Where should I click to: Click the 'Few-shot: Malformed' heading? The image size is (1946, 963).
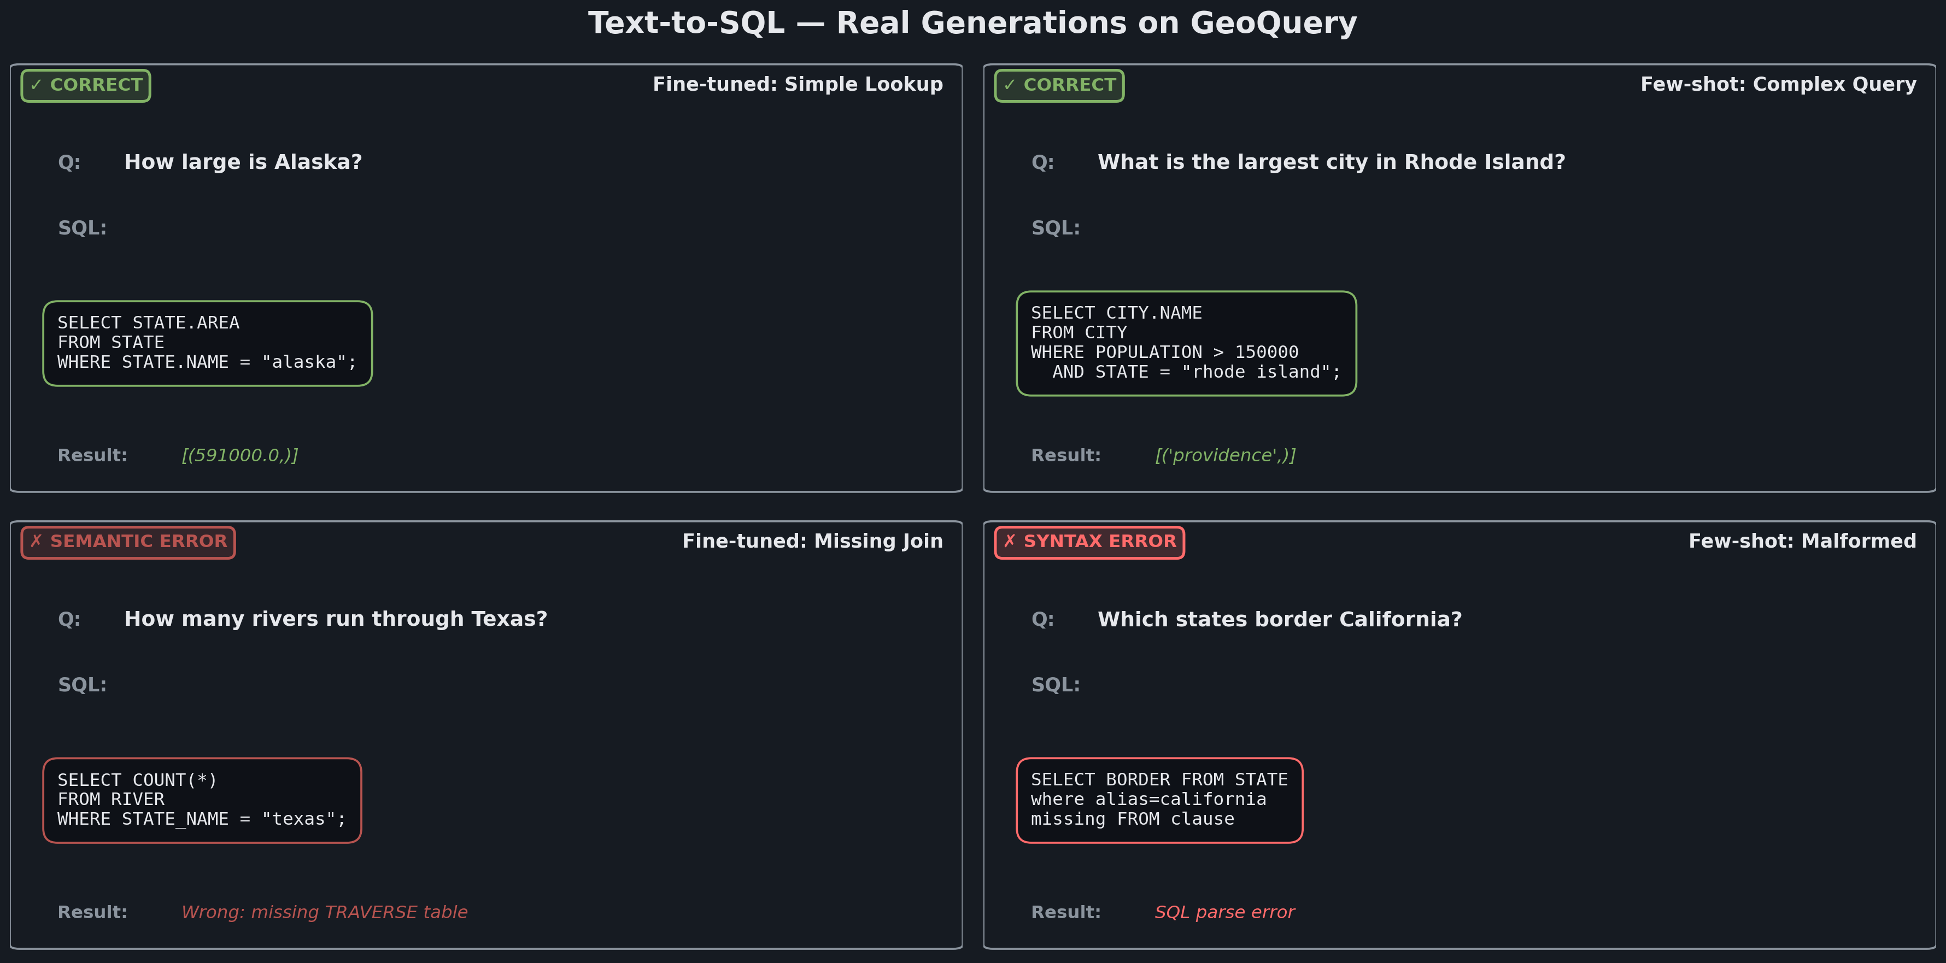tap(1802, 542)
